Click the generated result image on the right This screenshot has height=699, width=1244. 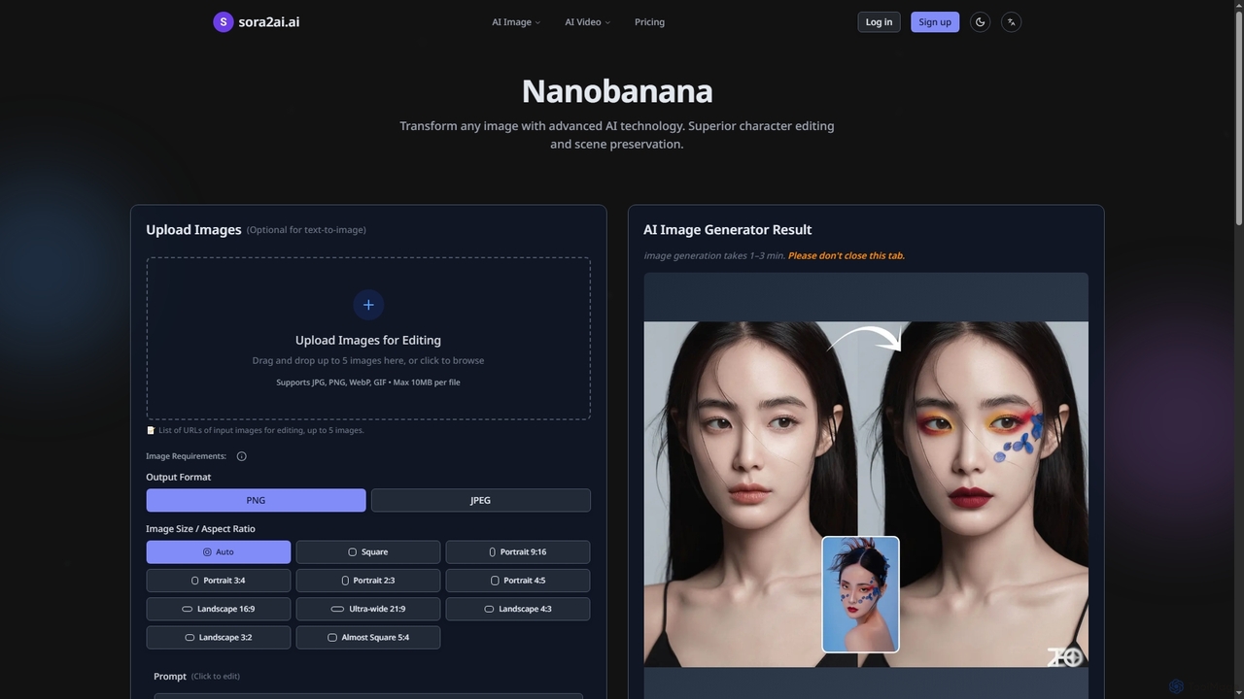click(866, 494)
